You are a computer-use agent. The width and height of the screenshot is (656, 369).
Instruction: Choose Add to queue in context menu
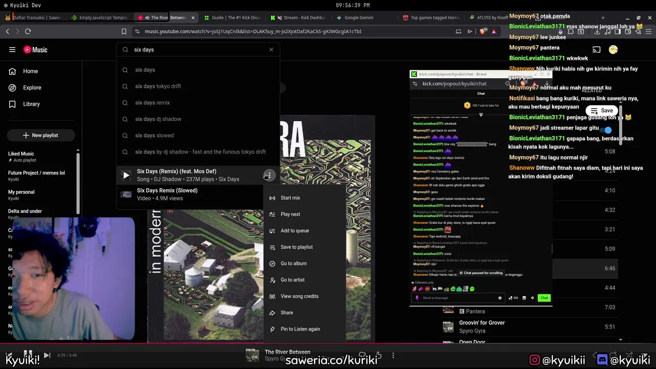pos(305,231)
